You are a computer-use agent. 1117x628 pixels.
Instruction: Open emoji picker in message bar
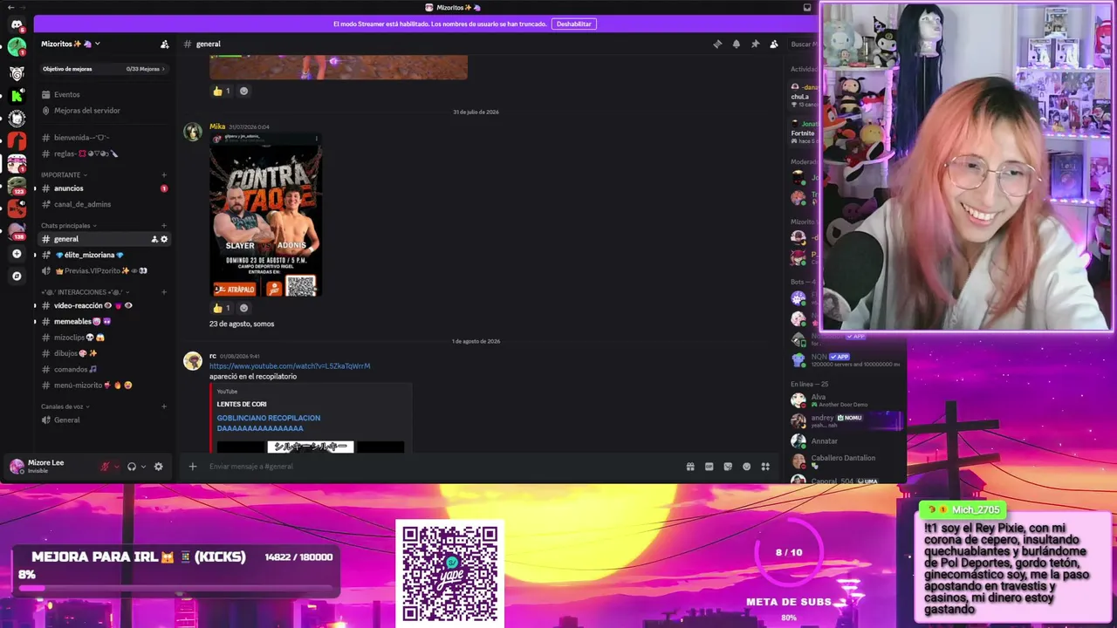click(x=746, y=467)
